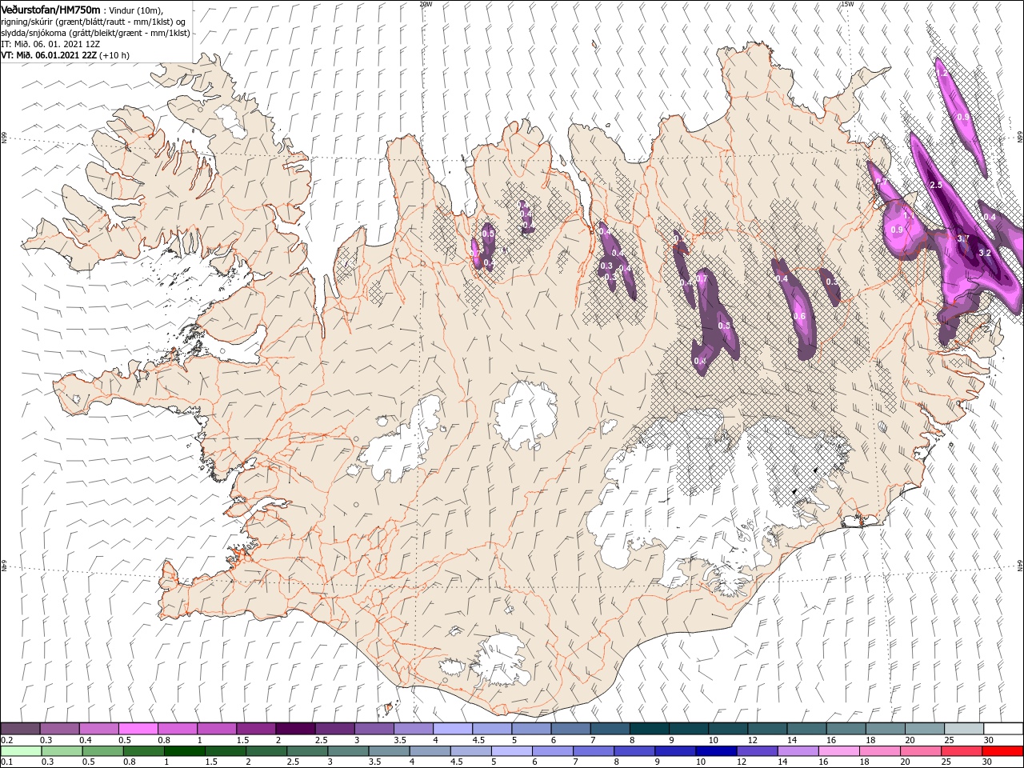Select top-row swatch between 2 and 2.5
This screenshot has height=768, width=1024.
pyautogui.click(x=295, y=729)
